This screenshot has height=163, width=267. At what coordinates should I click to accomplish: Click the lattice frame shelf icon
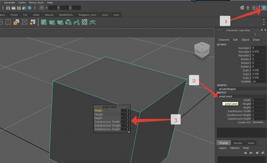(x=8, y=22)
